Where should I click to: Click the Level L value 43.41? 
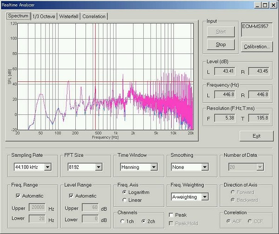pyautogui.click(x=225, y=71)
